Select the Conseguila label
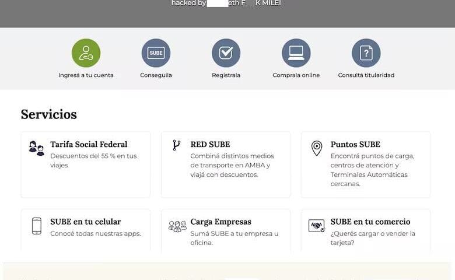 pyautogui.click(x=156, y=75)
